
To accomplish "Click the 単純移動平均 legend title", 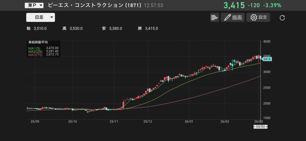I will [38, 42].
